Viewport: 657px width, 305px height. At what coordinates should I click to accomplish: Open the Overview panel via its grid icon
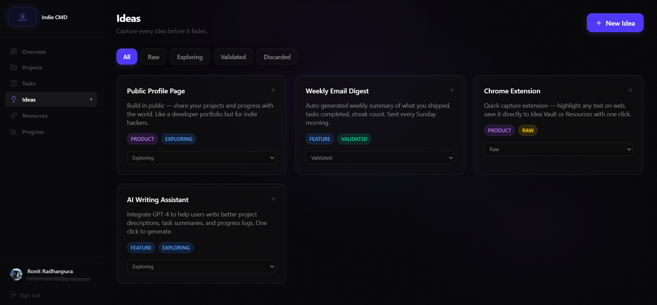pos(13,52)
